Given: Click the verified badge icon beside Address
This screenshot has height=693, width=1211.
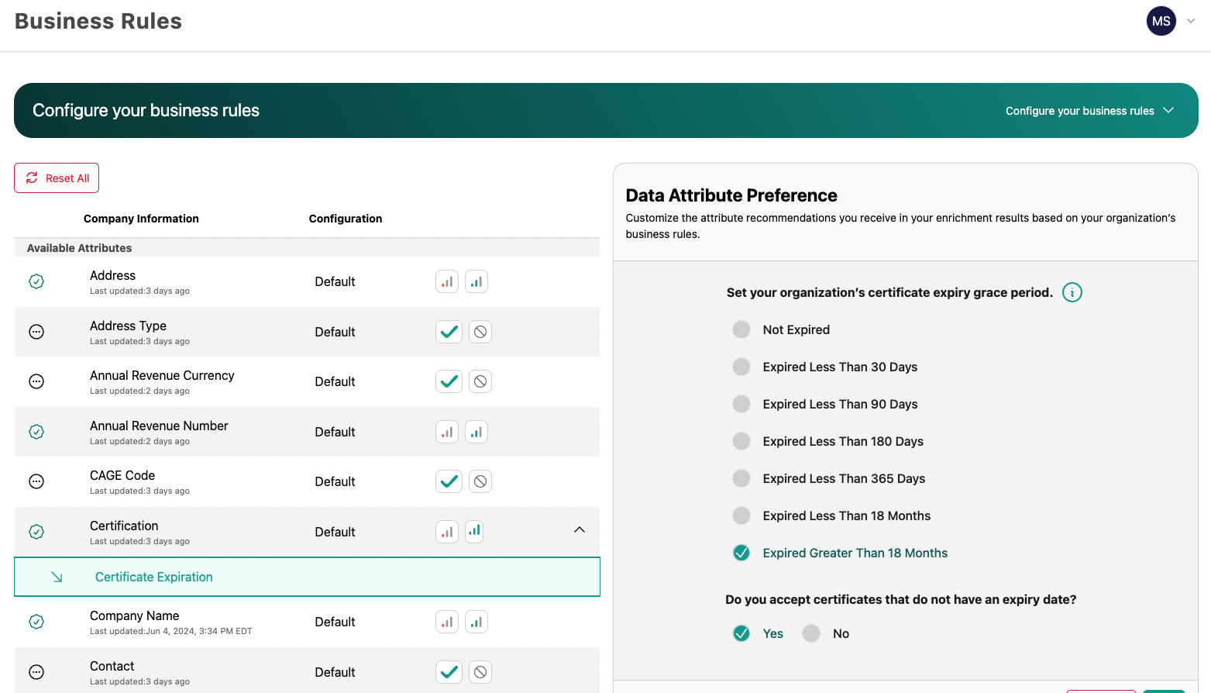Looking at the screenshot, I should pyautogui.click(x=36, y=281).
